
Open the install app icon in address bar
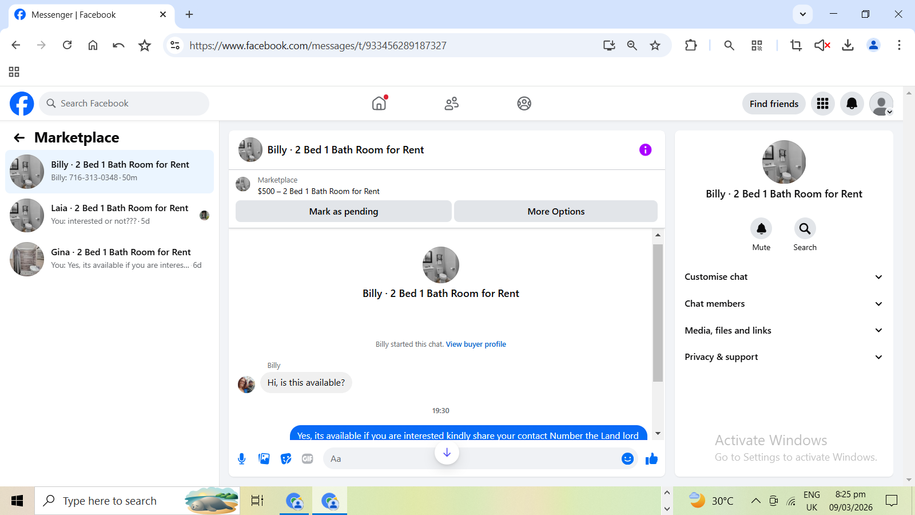[x=609, y=45]
